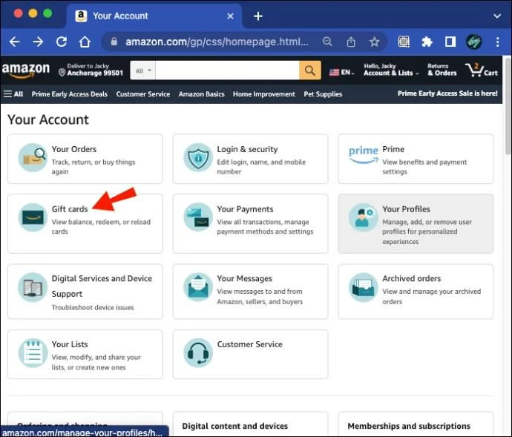Open the Chrome three-dot menu

[497, 42]
